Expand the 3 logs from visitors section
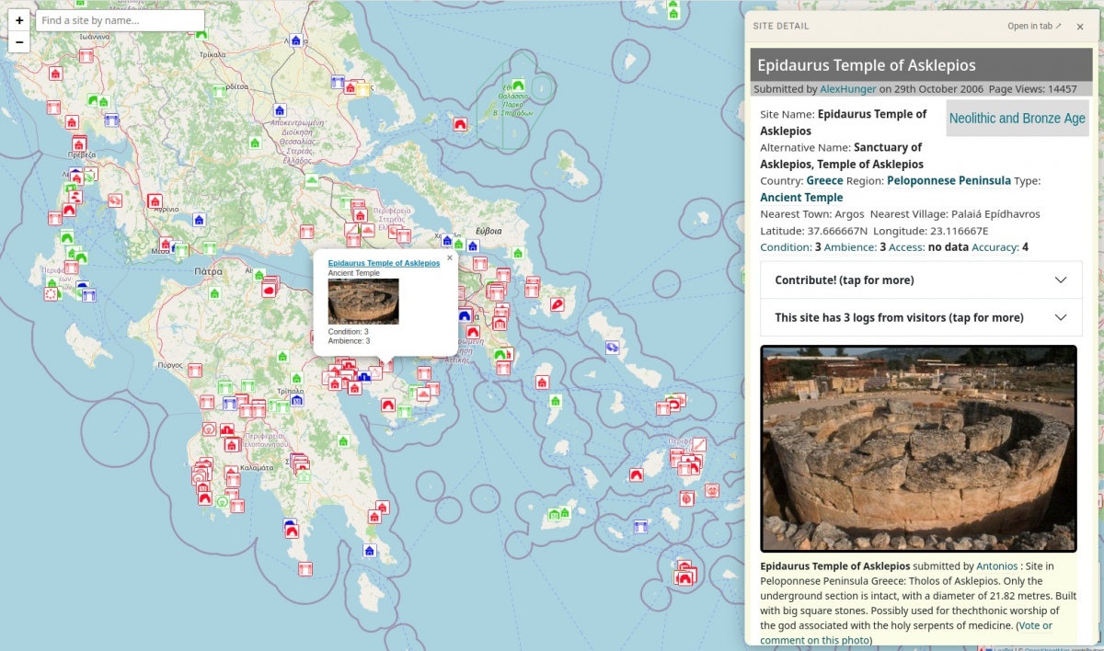The image size is (1104, 651). (921, 317)
